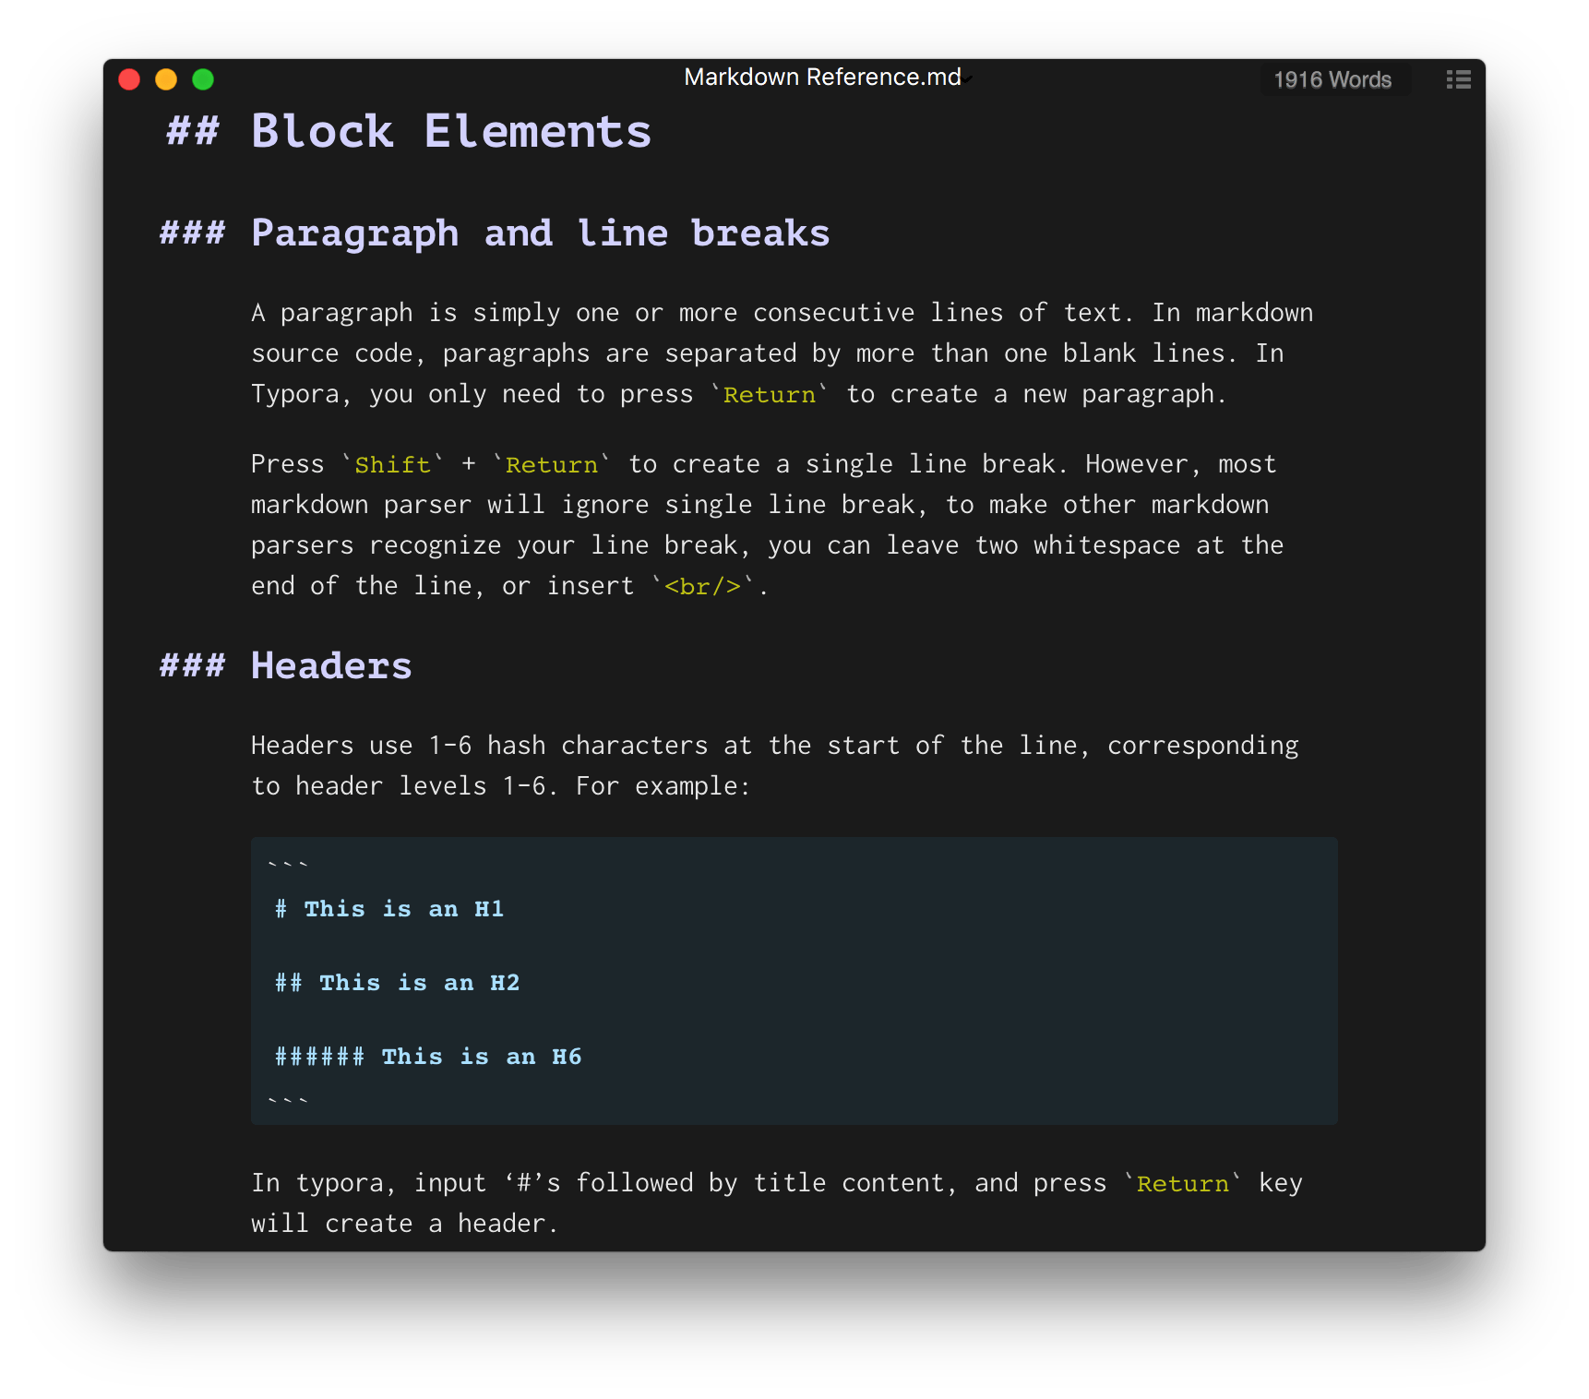The image size is (1589, 1399).
Task: Click the Markdown Reference.md window title
Action: 822,77
